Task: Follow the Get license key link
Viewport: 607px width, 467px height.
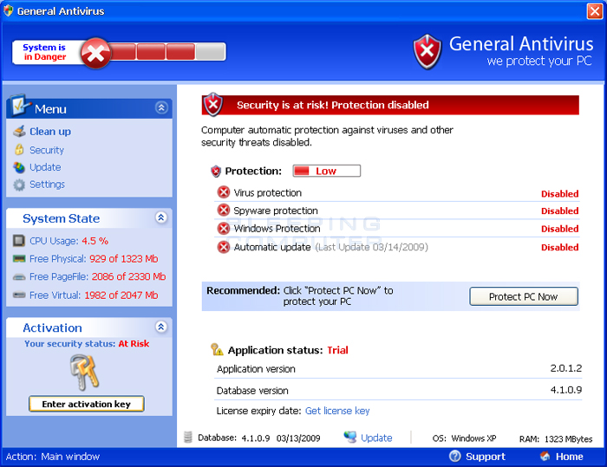Action: click(x=337, y=411)
